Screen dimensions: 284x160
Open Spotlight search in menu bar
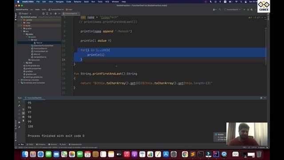[241, 2]
